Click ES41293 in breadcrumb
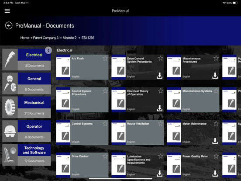Screen dimensions: 241x181 pos(88,38)
